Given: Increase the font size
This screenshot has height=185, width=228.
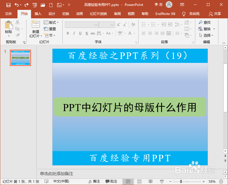Looking at the screenshot, I should [119, 25].
